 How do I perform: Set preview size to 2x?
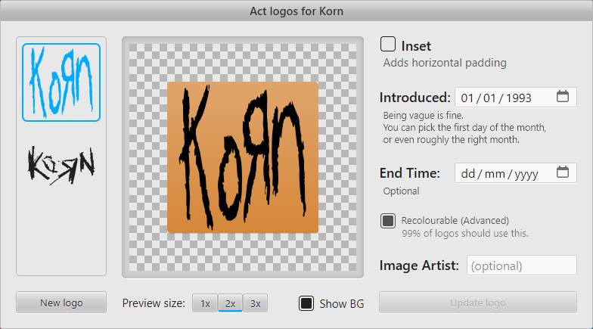tap(230, 303)
